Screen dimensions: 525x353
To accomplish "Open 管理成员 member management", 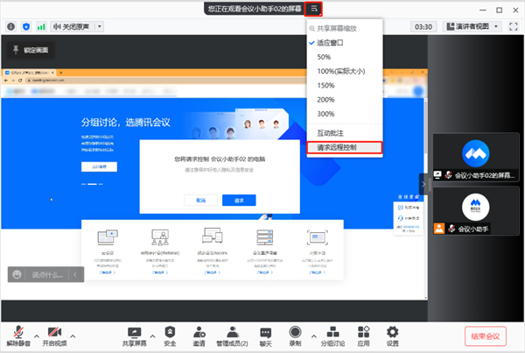I will pos(232,334).
